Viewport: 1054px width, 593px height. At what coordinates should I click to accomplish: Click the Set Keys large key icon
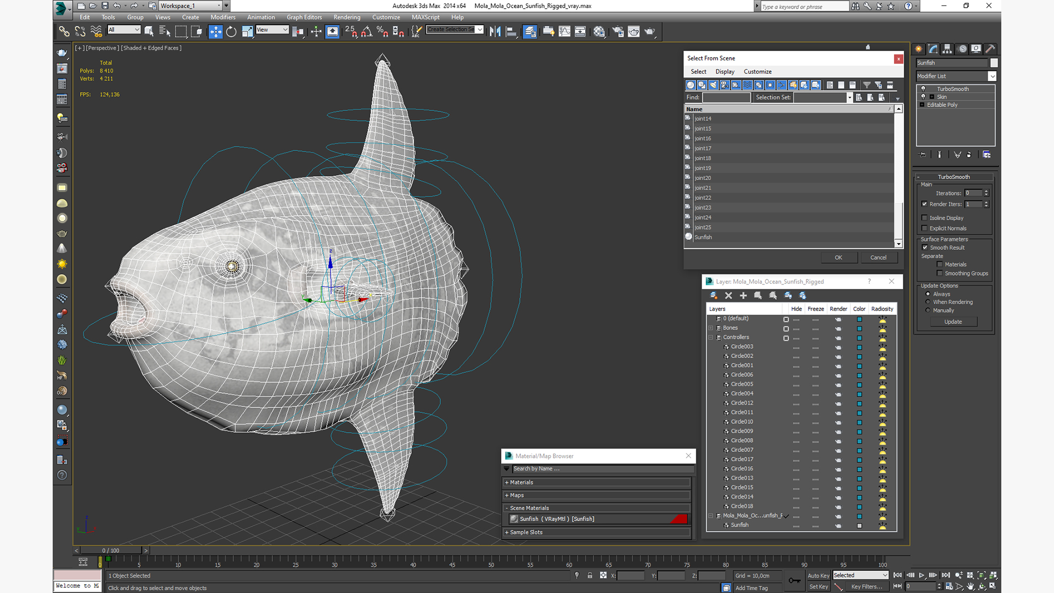tap(794, 580)
